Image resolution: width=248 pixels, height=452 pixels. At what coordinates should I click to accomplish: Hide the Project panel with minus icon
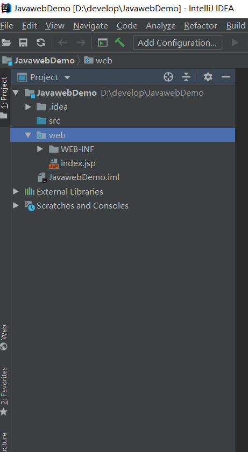coord(226,77)
